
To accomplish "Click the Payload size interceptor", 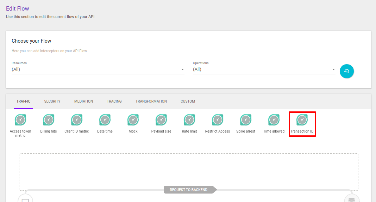I will (161, 120).
